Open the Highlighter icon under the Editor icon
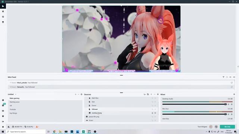239x134 pixels. [x=3, y=12]
